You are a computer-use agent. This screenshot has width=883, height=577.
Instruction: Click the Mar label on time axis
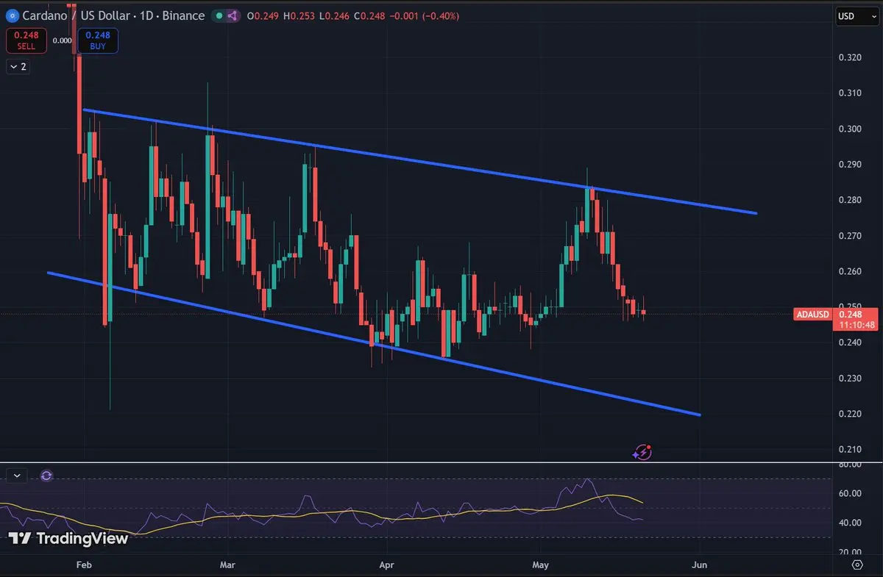(227, 565)
